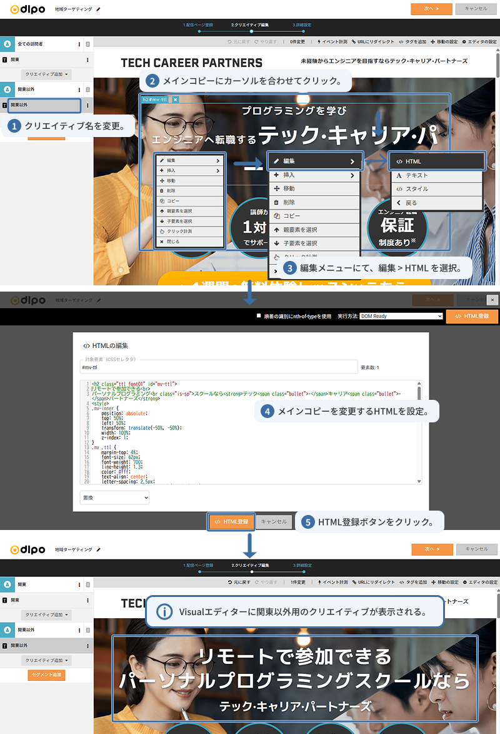Click the pencil icon beside 地域ターゲティング in bottom screenshot

pos(99,549)
